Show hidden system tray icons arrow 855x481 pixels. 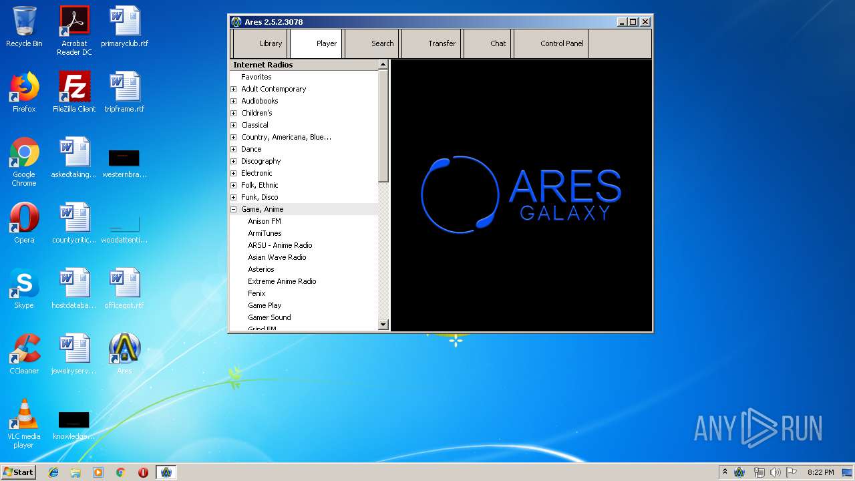(x=725, y=472)
